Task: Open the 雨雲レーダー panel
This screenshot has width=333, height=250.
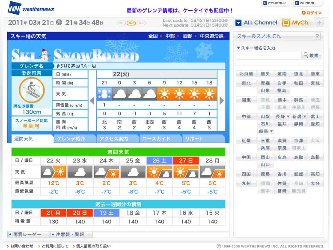Action: pyautogui.click(x=28, y=235)
